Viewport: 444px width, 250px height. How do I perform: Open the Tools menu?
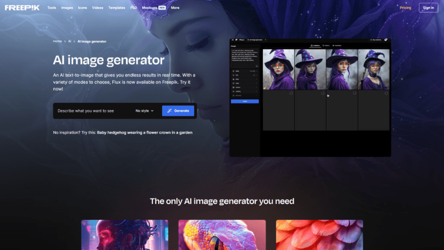click(x=52, y=8)
